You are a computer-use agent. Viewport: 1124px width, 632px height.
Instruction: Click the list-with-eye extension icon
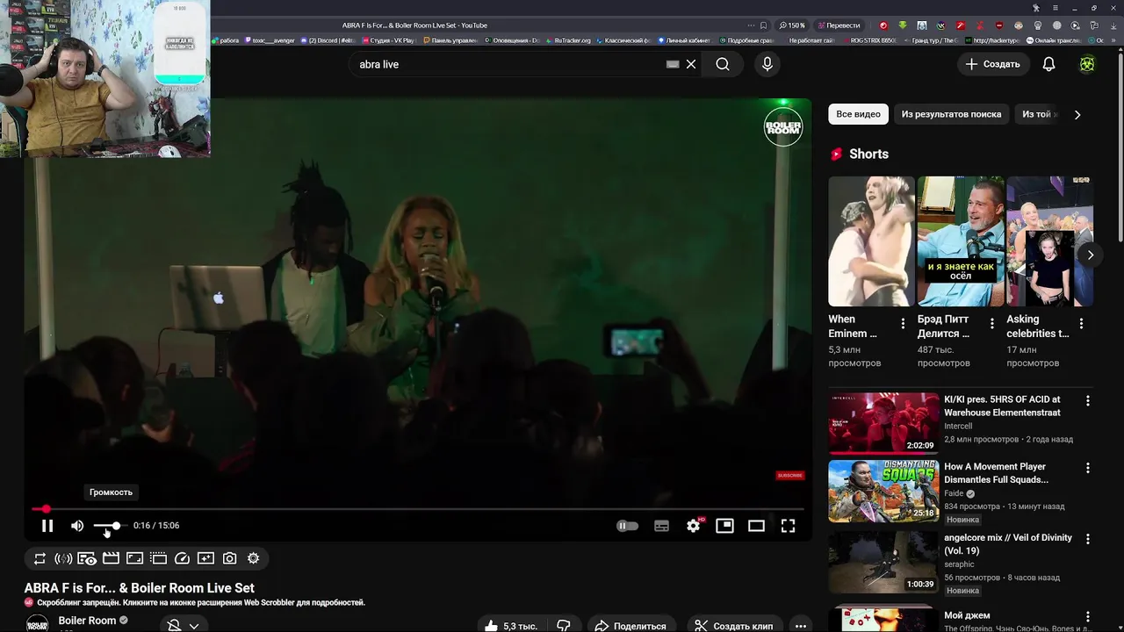[x=87, y=558]
